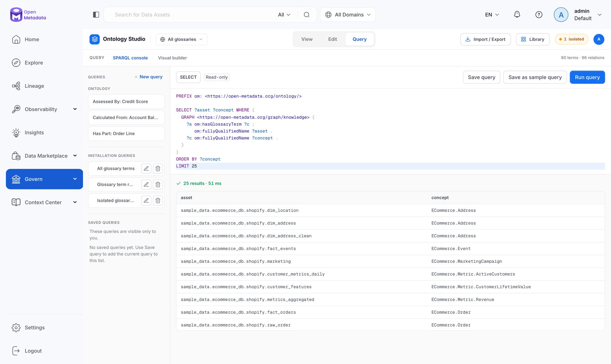Image resolution: width=611 pixels, height=364 pixels.
Task: Click the LIMIT 25 line in editor
Action: (x=390, y=166)
